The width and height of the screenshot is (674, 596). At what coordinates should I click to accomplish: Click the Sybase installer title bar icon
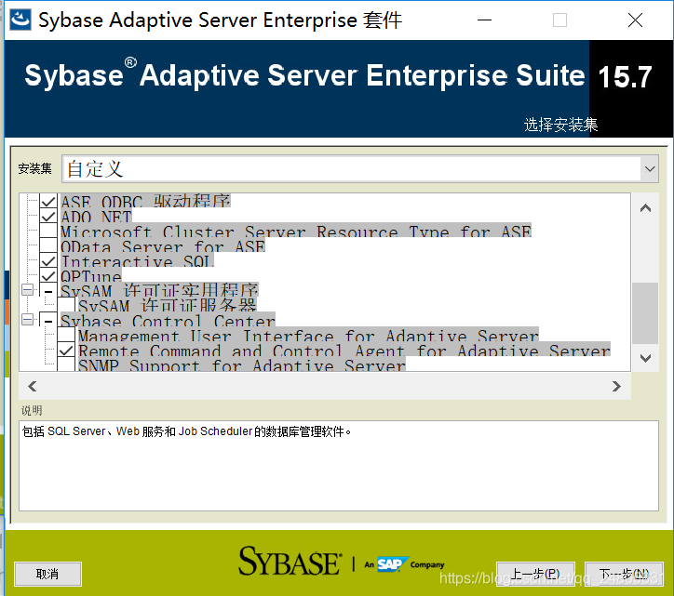[20, 20]
